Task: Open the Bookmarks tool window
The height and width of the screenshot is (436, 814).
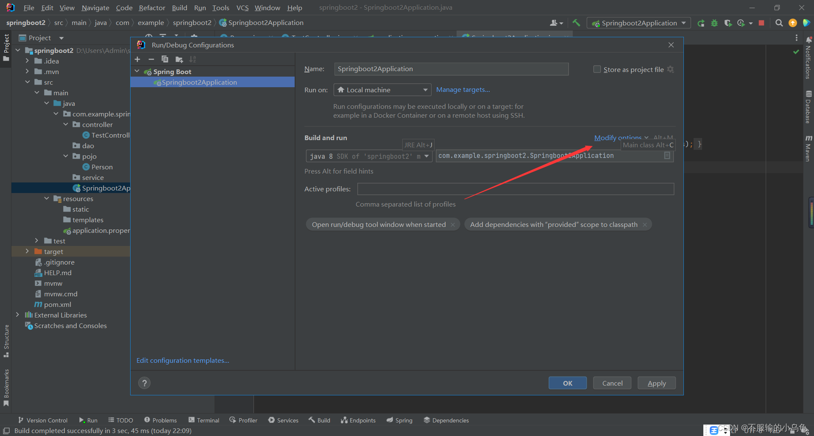Action: 6,387
